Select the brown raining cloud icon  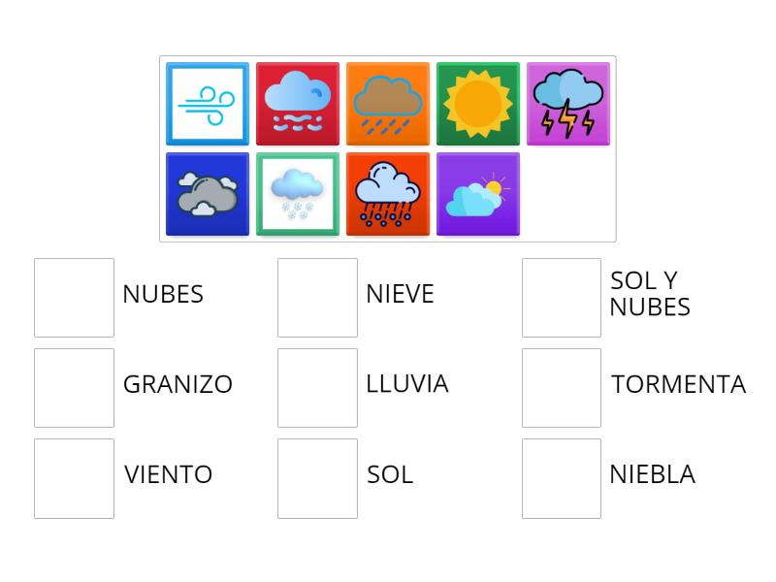click(388, 104)
